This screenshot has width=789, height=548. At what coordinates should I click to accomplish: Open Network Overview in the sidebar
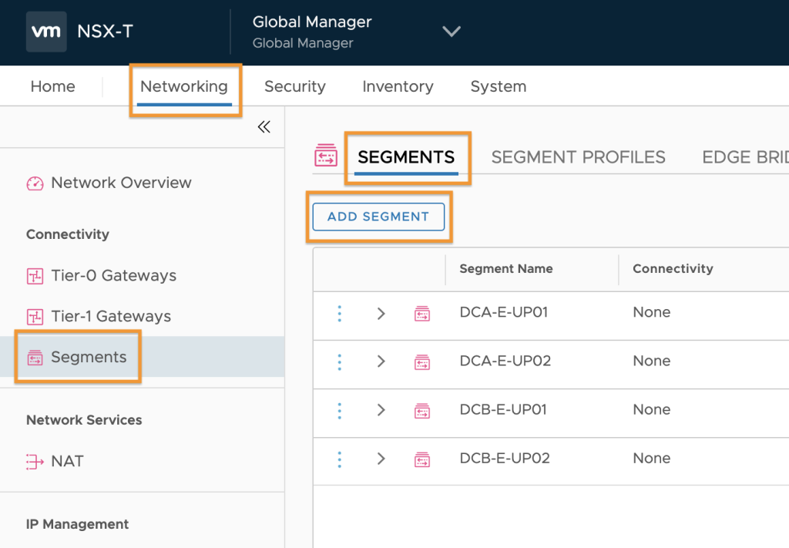point(121,183)
